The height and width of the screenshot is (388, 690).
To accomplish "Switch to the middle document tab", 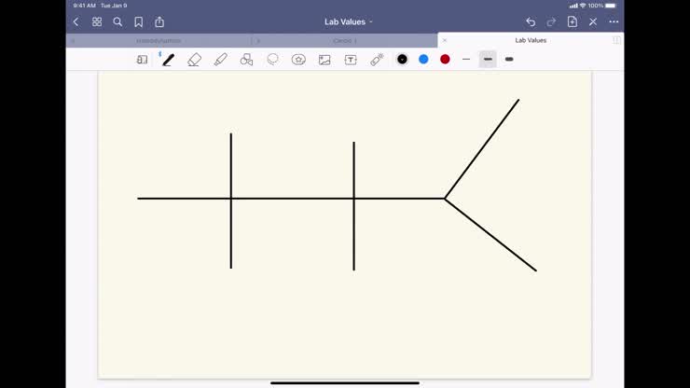I will [345, 41].
